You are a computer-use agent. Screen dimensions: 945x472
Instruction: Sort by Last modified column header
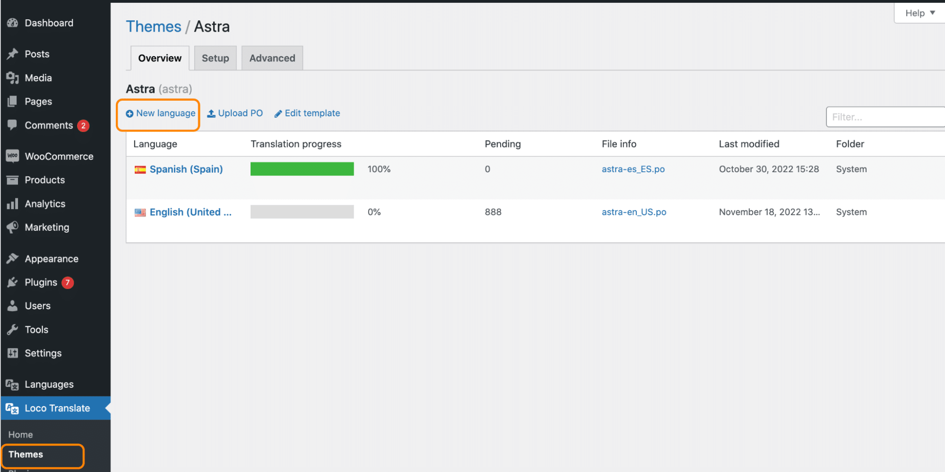pos(749,144)
